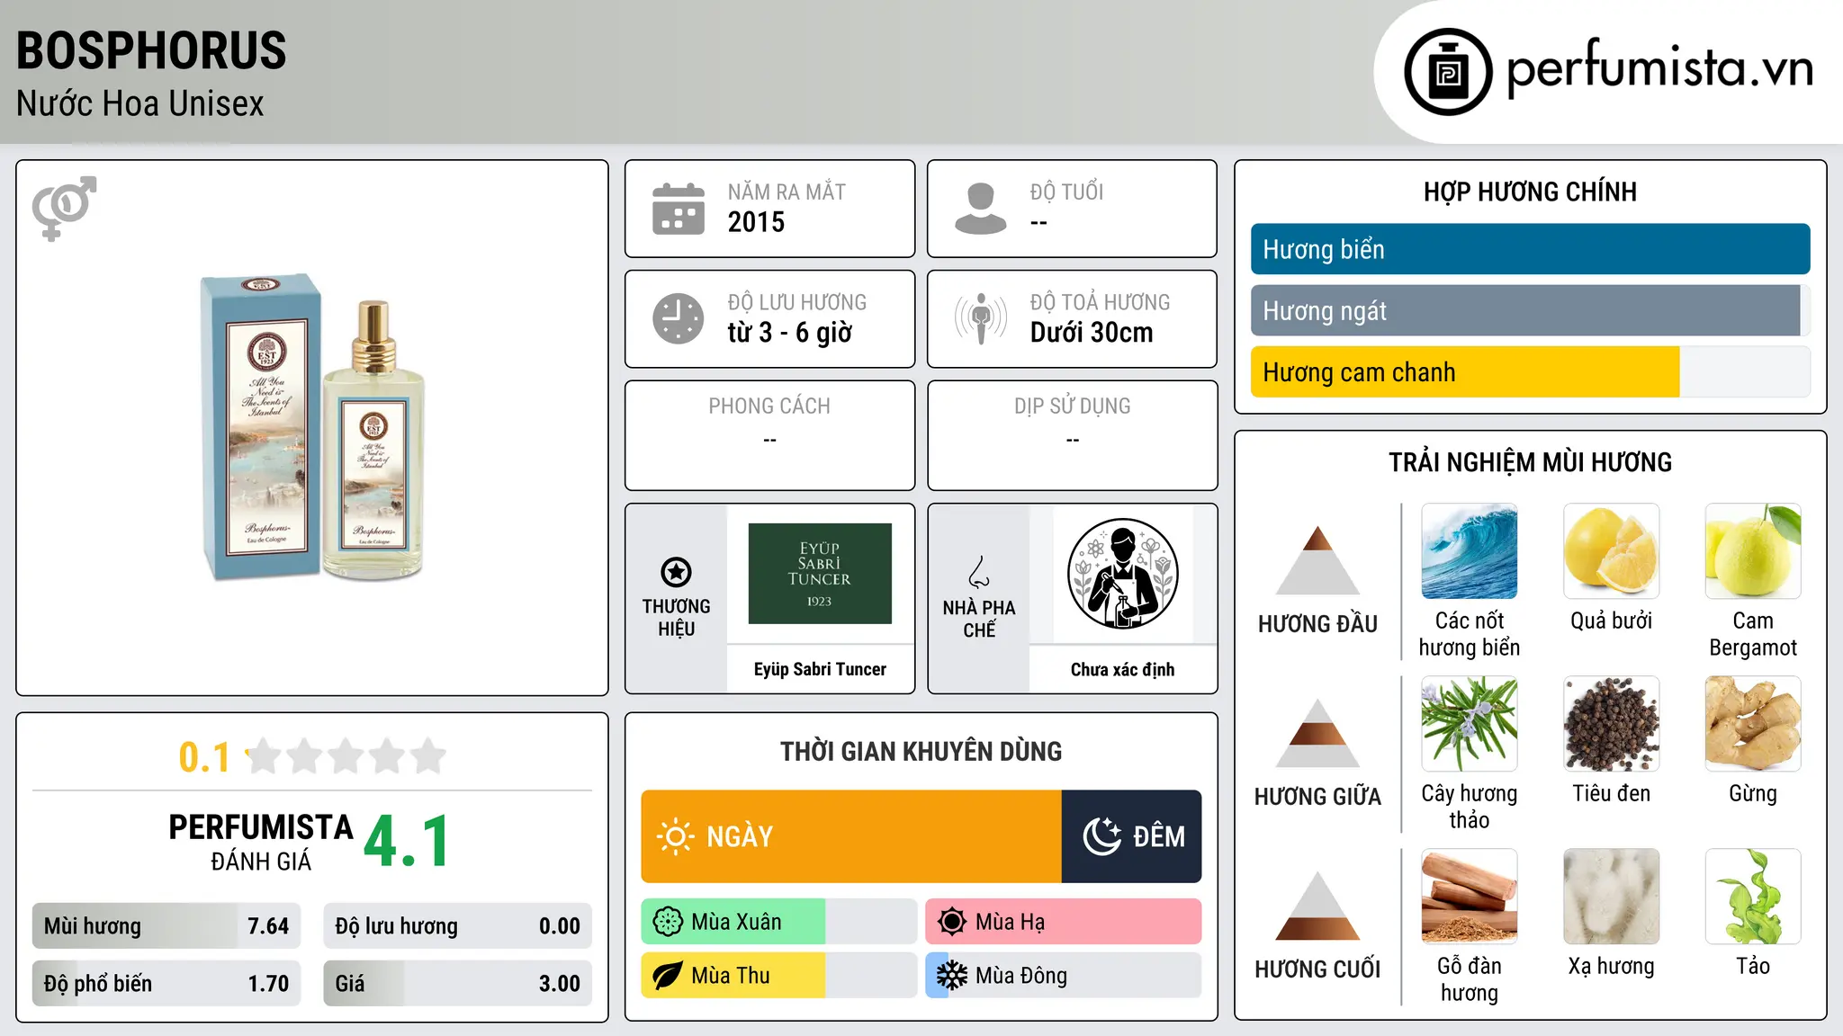Click the clock icon beside Độ lưu hương
1843x1036 pixels.
679,318
